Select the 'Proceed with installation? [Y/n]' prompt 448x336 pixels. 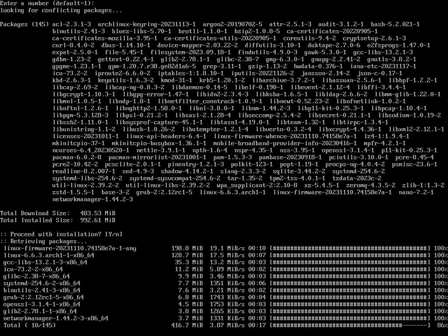click(x=61, y=234)
